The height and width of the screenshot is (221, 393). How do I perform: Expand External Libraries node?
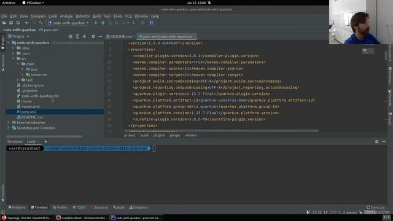(x=9, y=123)
